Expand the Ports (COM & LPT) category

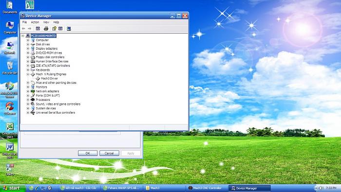(x=28, y=96)
